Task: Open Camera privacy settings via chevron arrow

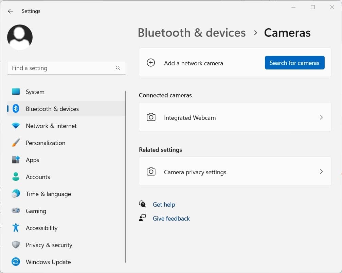Action: tap(321, 172)
